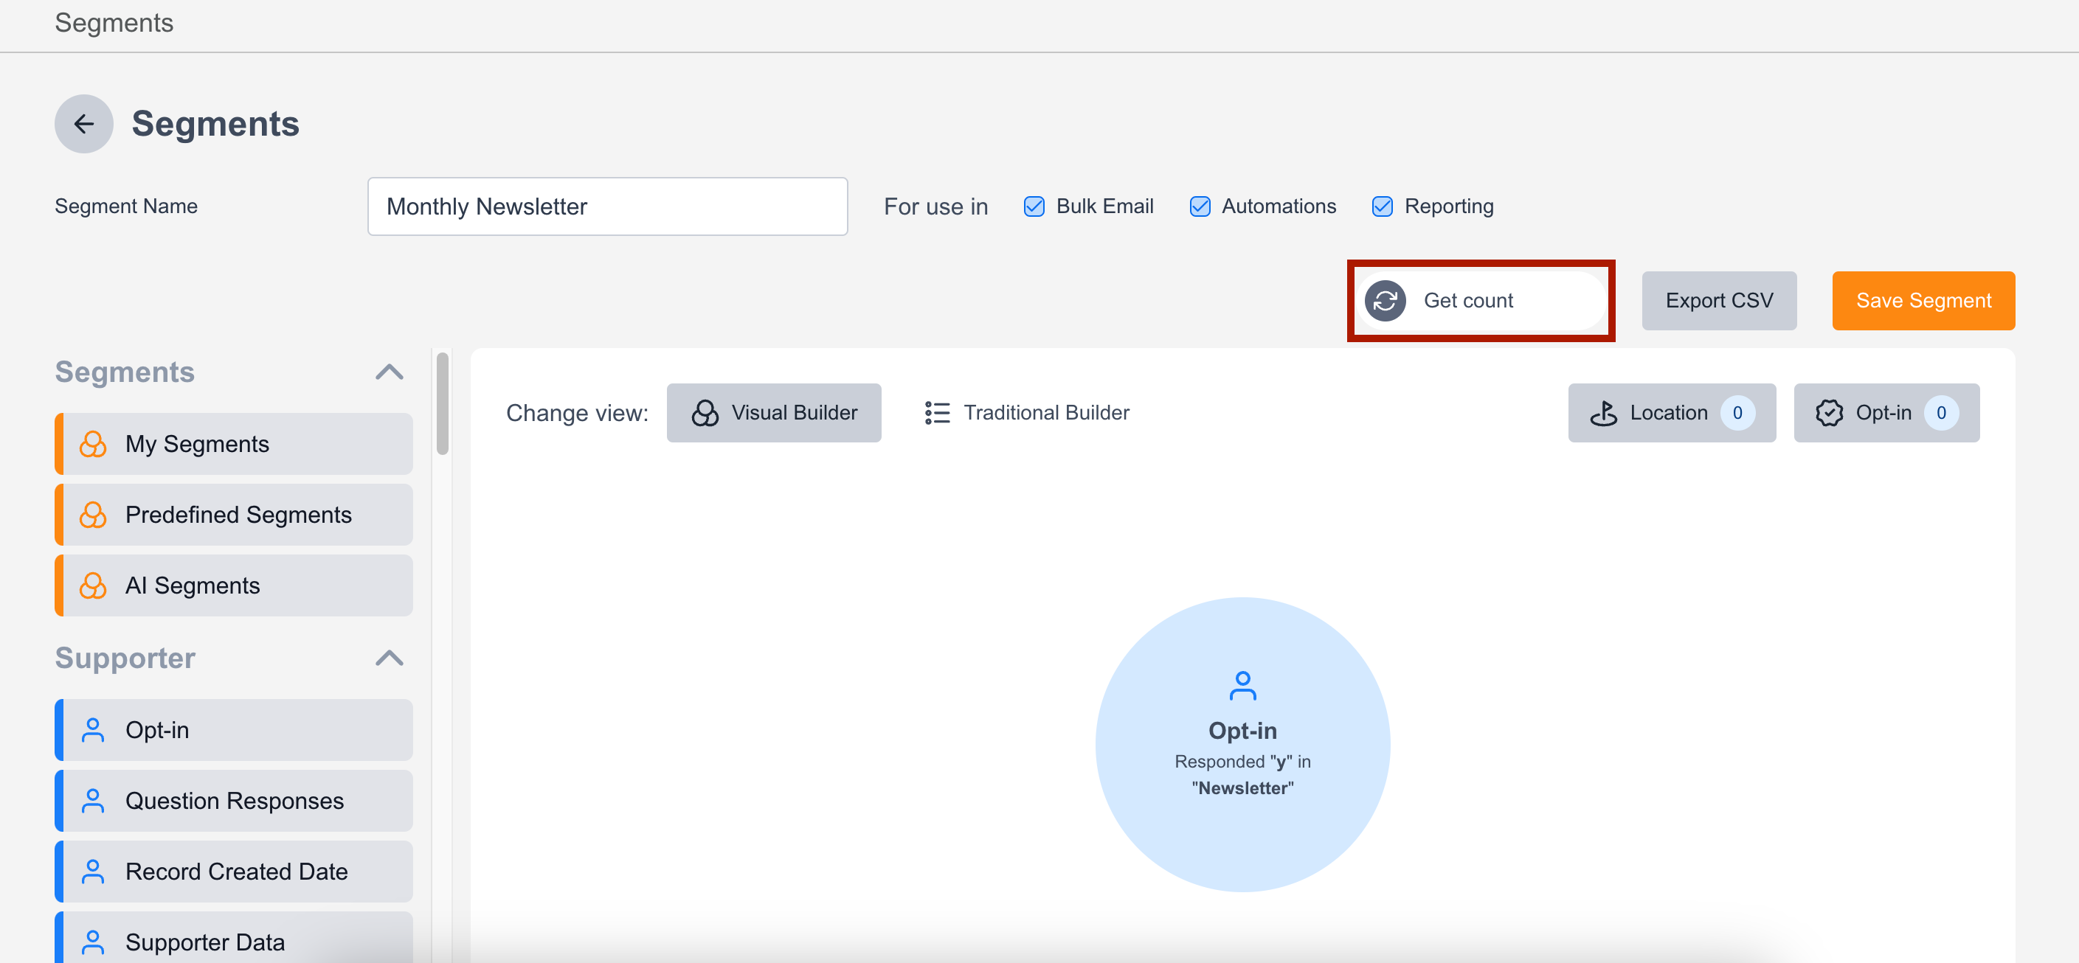Click the AI Segments icon in sidebar
This screenshot has height=963, width=2079.
tap(93, 585)
